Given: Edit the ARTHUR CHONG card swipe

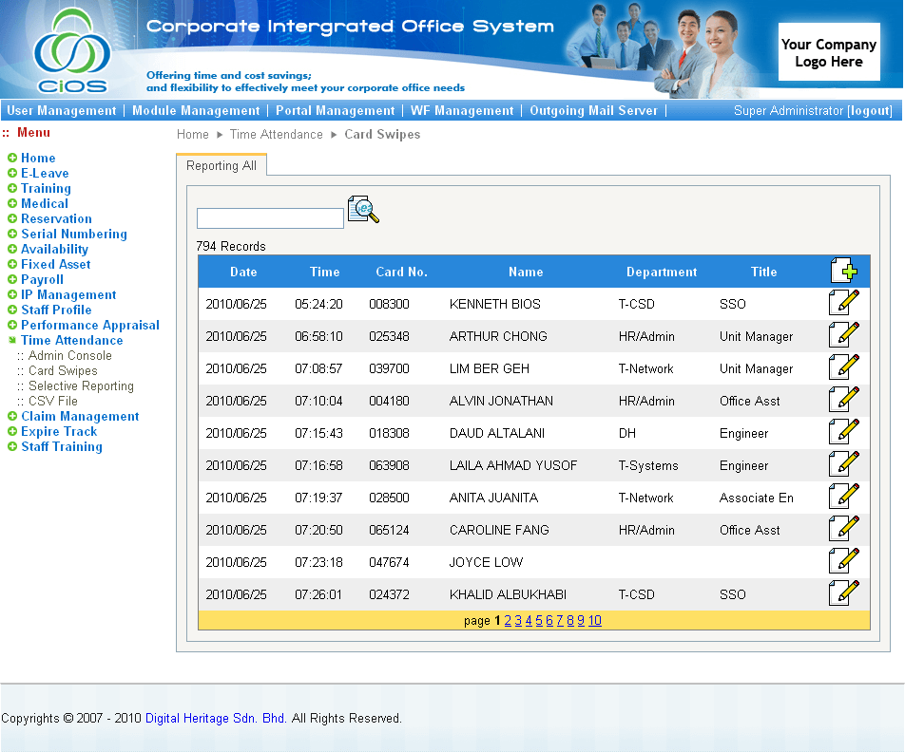Looking at the screenshot, I should tap(843, 336).
